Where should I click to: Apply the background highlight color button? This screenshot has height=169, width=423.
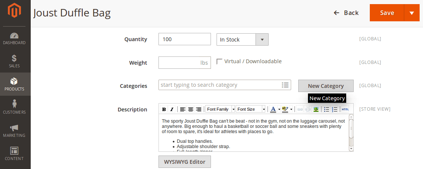point(285,109)
